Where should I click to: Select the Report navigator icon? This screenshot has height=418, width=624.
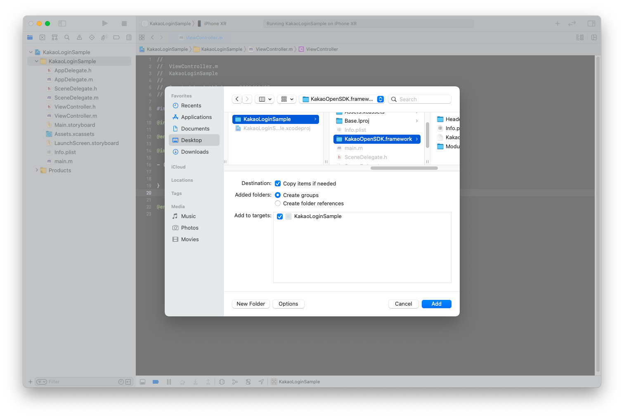(x=129, y=38)
